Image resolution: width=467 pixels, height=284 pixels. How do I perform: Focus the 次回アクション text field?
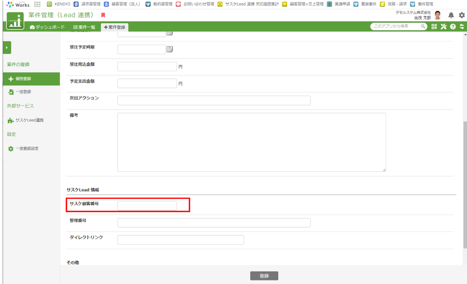(x=214, y=100)
